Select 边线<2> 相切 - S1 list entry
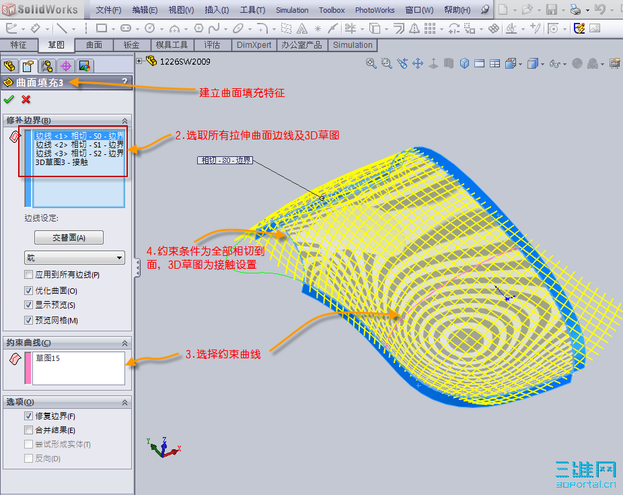 [x=79, y=145]
